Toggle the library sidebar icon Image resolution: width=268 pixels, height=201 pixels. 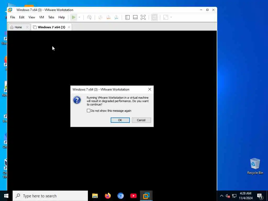click(x=127, y=17)
